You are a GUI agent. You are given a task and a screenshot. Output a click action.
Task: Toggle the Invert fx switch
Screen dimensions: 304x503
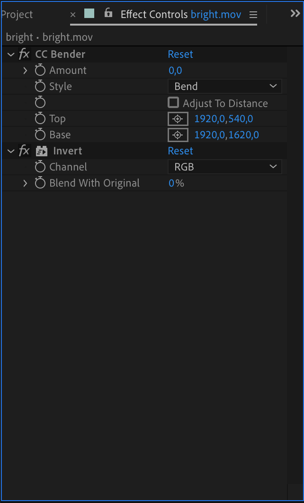(x=24, y=151)
